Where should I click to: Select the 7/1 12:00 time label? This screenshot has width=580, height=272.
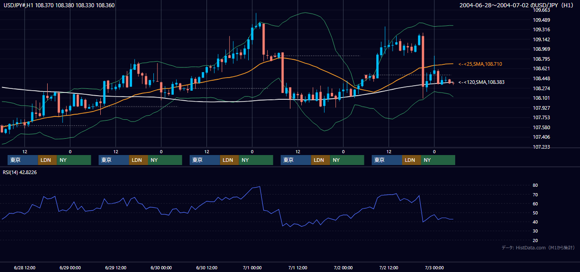(x=298, y=267)
